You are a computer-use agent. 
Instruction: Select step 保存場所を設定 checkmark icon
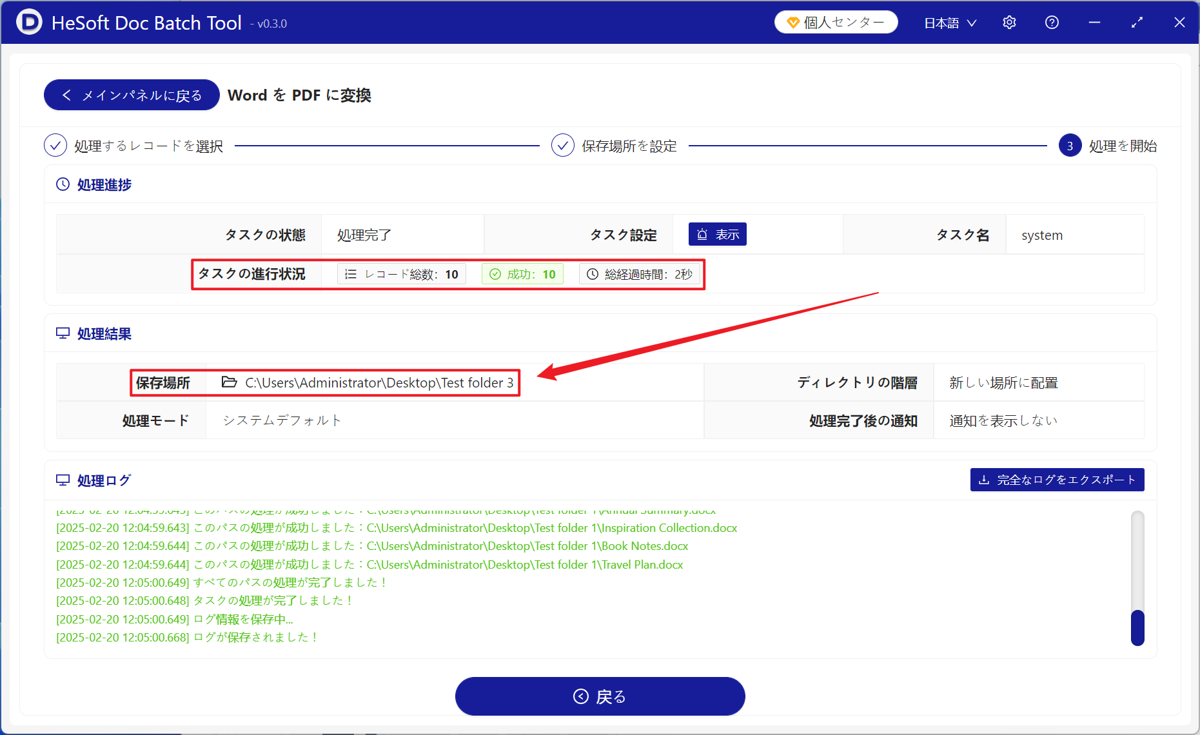click(563, 146)
